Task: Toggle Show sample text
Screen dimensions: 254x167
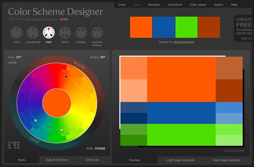Action: point(233,151)
